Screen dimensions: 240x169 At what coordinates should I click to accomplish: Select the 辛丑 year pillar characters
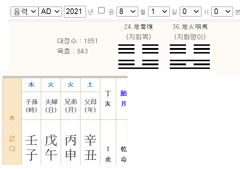pyautogui.click(x=90, y=148)
